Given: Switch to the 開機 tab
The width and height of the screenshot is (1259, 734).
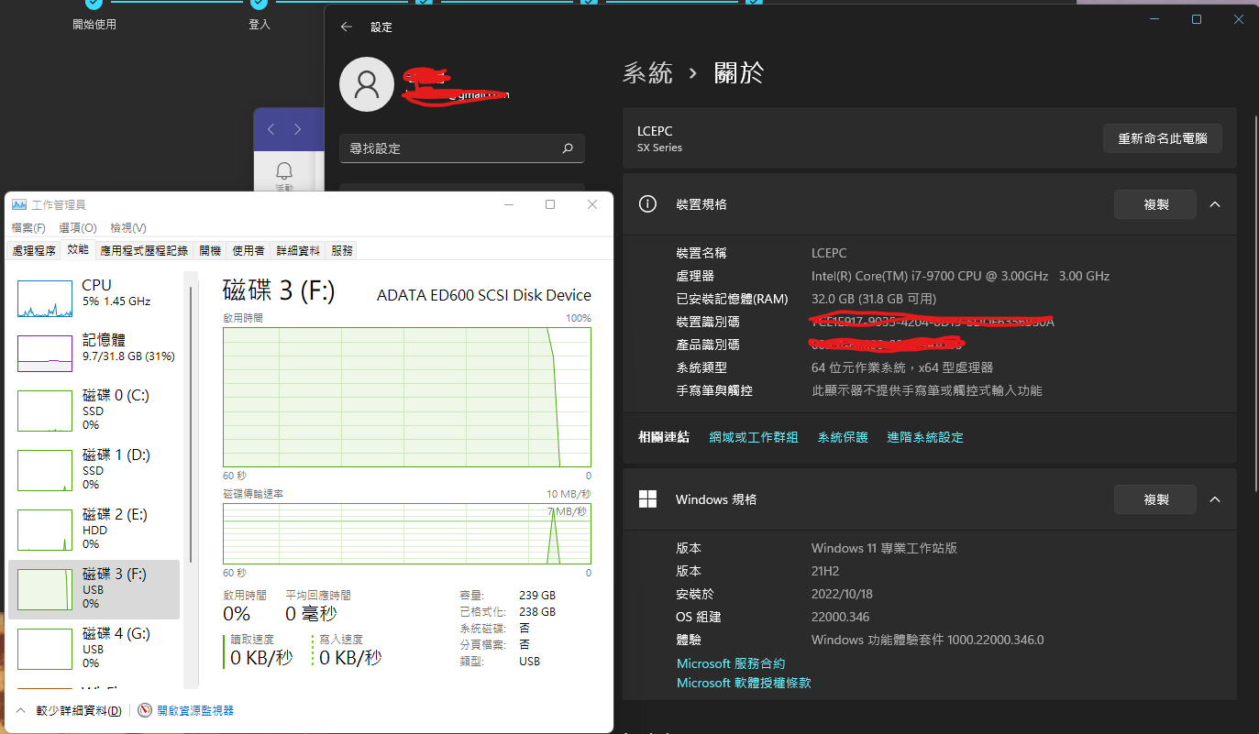Looking at the screenshot, I should tap(210, 250).
